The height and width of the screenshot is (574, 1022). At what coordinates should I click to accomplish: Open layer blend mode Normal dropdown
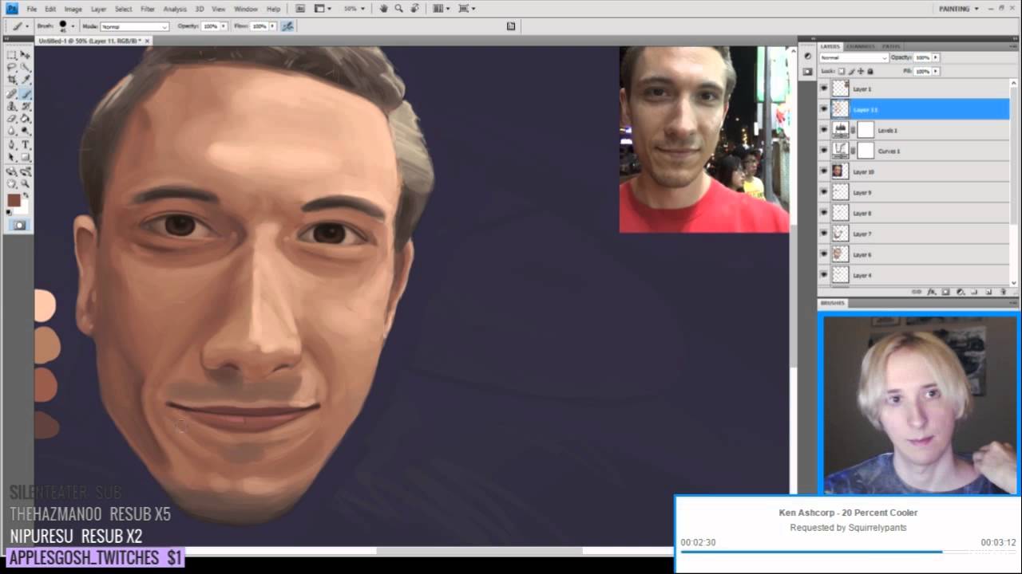tap(854, 57)
